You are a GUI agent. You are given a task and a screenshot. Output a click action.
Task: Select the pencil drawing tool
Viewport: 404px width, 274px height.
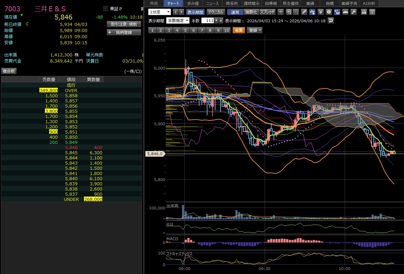click(304, 12)
